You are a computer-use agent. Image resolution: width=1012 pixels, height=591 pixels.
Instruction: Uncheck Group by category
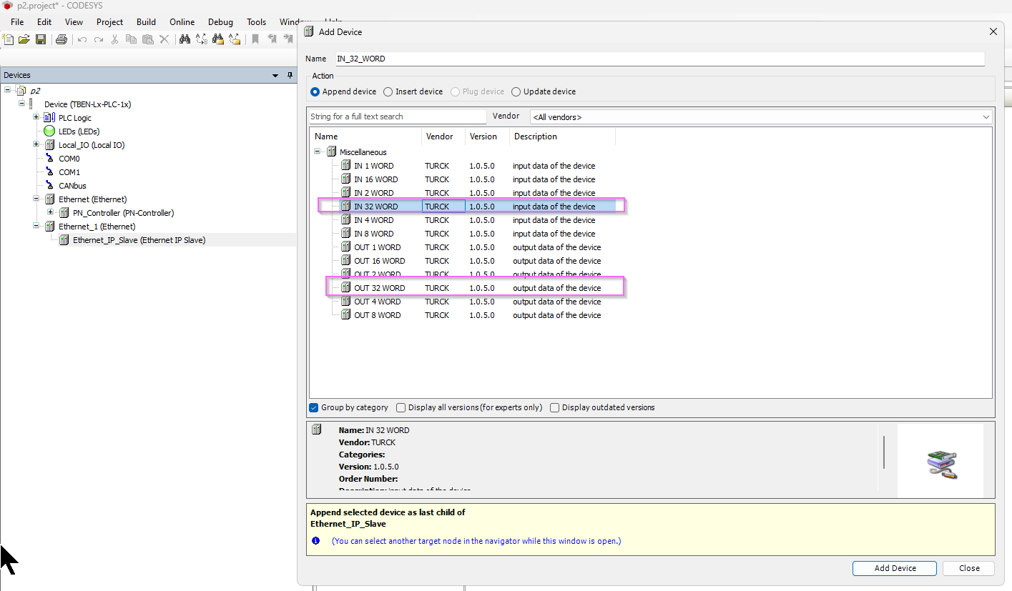pyautogui.click(x=313, y=407)
